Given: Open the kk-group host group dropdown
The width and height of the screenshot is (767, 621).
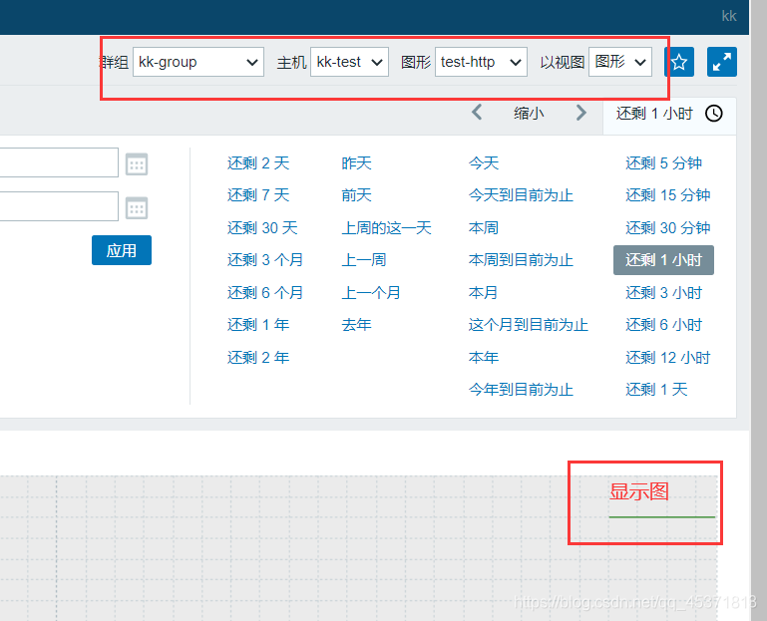Looking at the screenshot, I should point(198,62).
